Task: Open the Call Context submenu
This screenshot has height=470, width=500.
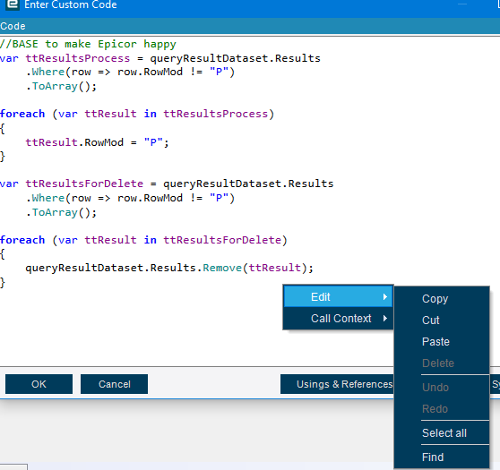Action: coord(338,319)
